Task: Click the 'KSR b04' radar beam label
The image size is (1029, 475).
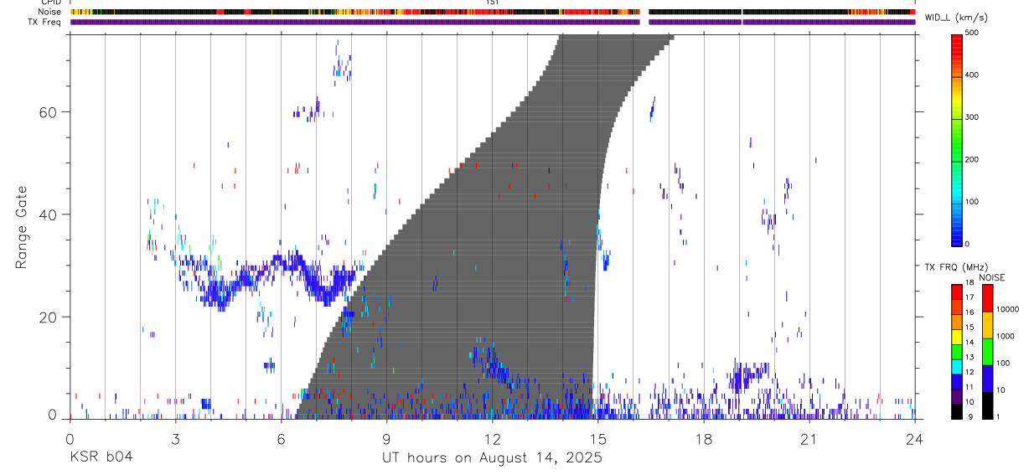Action: pos(101,457)
